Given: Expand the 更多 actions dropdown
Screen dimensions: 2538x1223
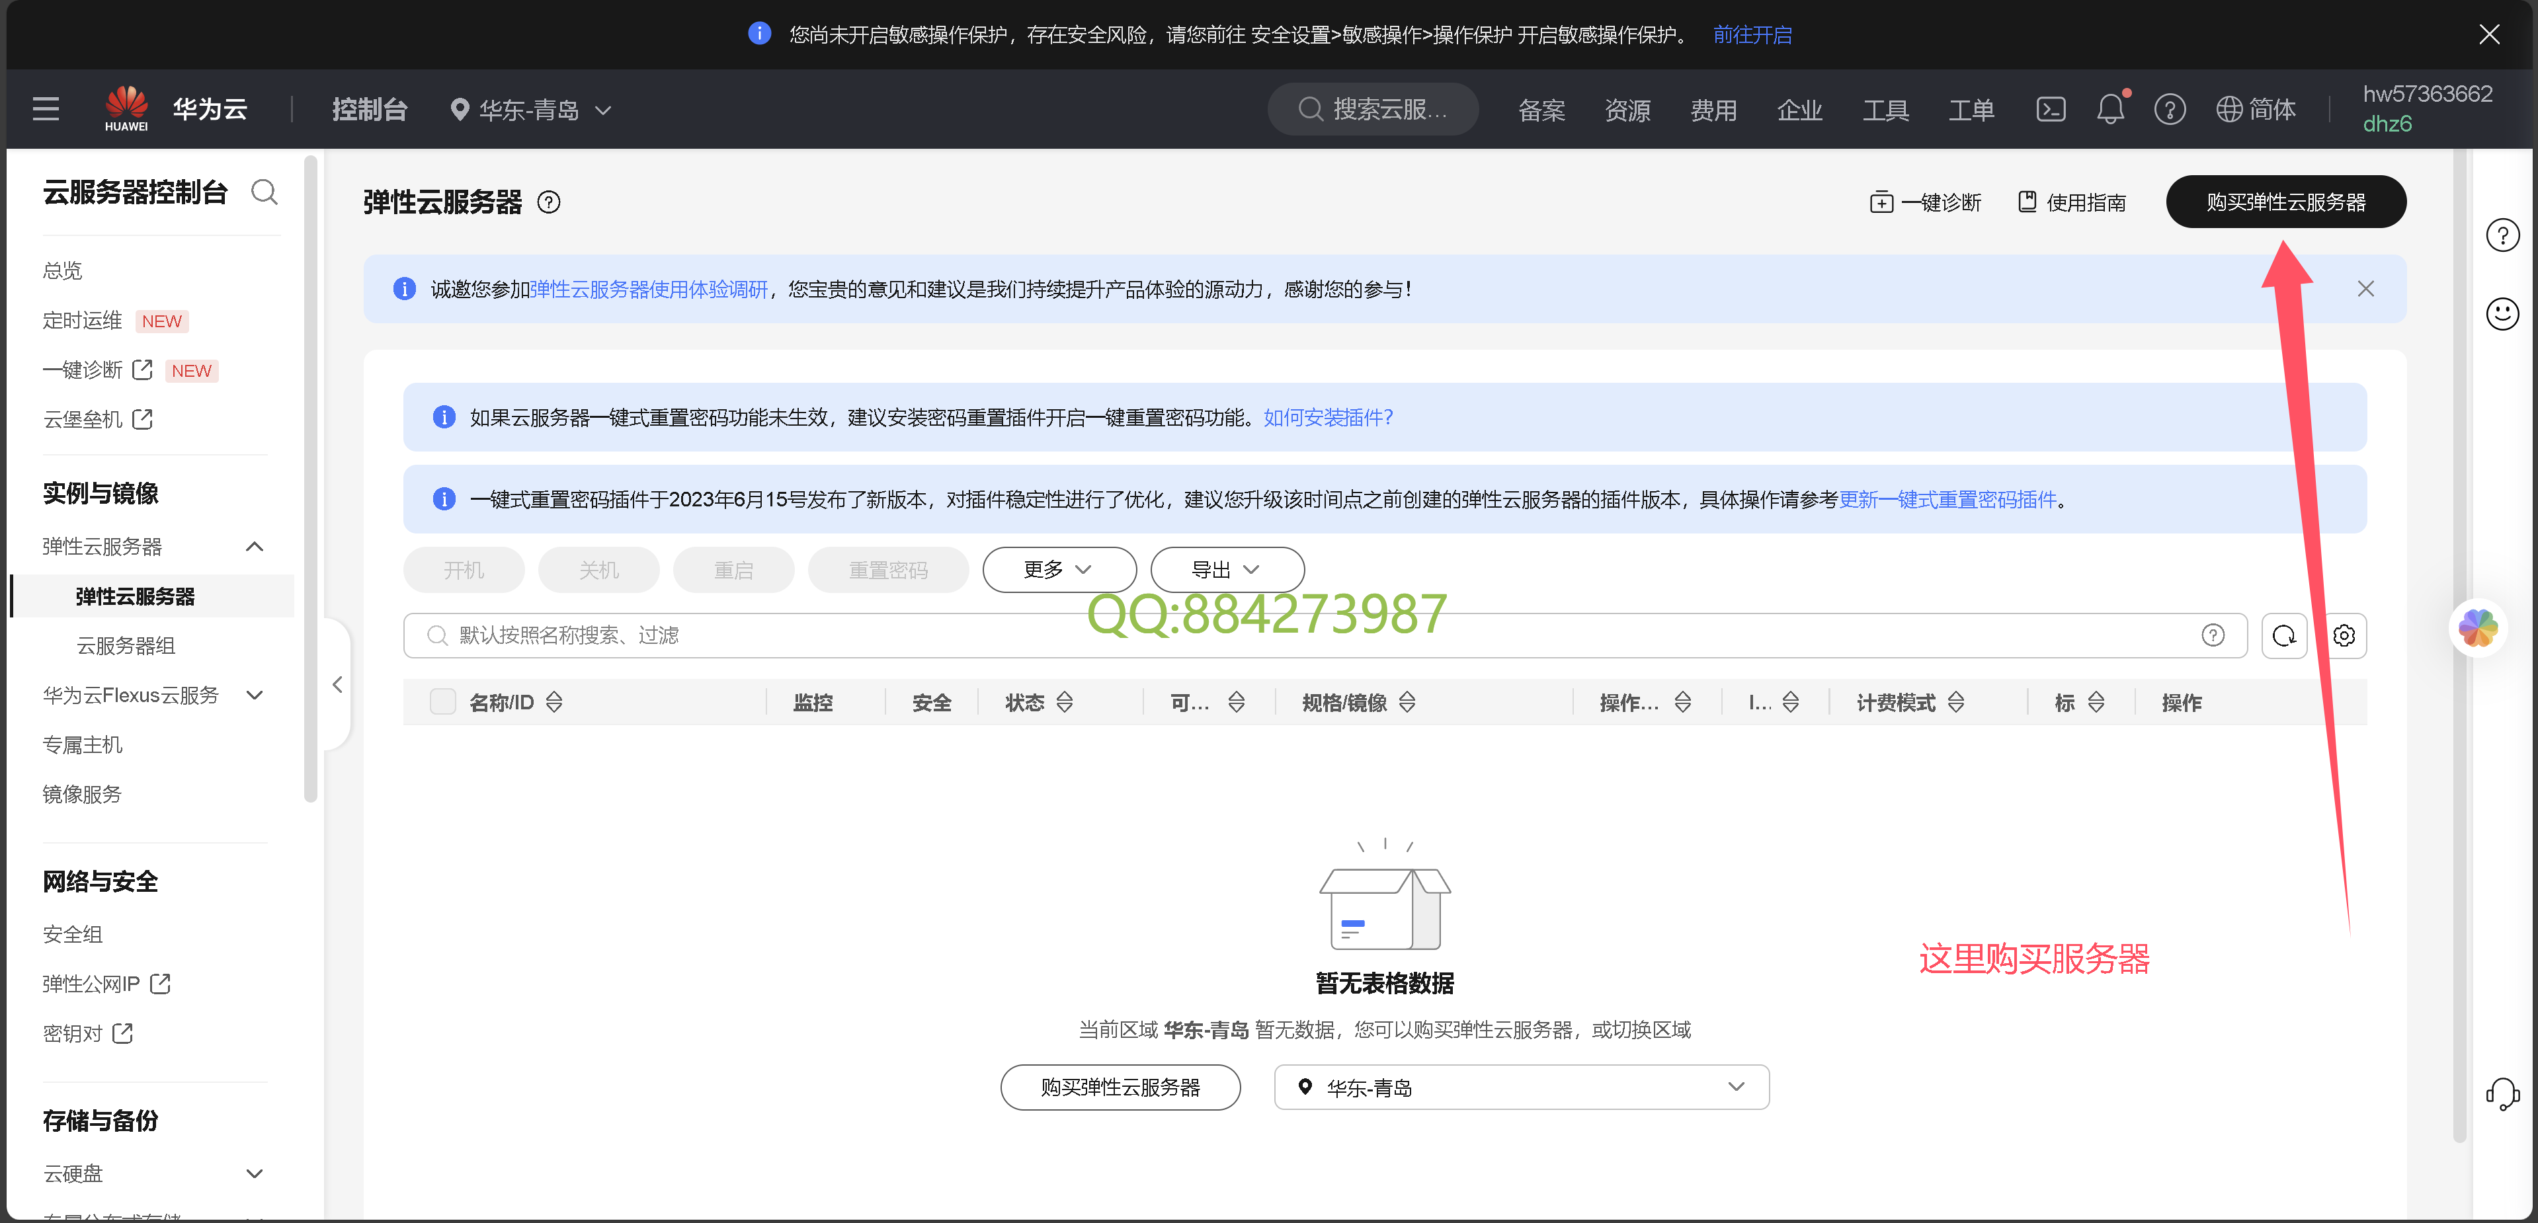Looking at the screenshot, I should click(1059, 570).
